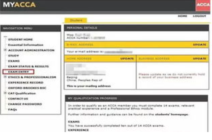Click the MYACCA header logo
This screenshot has width=212, height=140.
point(19,5)
